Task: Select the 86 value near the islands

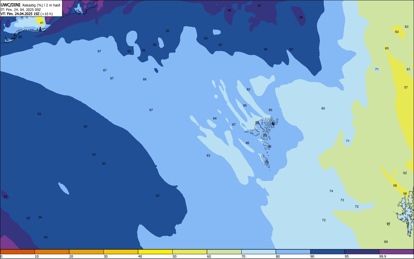Action: click(247, 143)
